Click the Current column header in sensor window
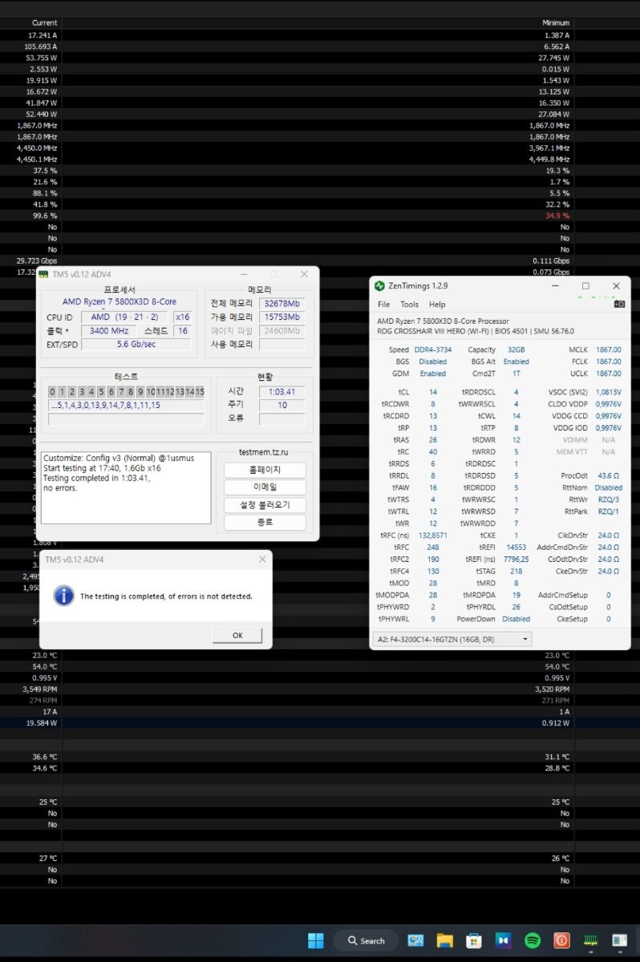Image resolution: width=640 pixels, height=962 pixels. click(44, 22)
